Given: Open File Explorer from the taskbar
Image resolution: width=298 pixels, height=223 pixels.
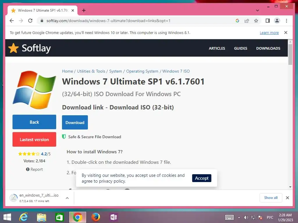Looking at the screenshot, I should 41,217.
